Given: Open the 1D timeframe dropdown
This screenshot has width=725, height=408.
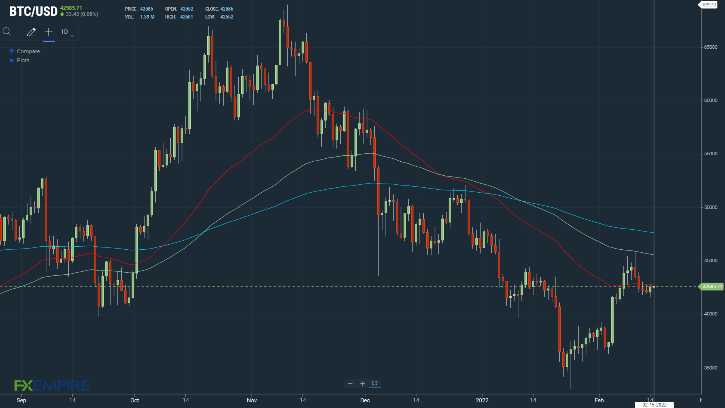Looking at the screenshot, I should coord(68,32).
